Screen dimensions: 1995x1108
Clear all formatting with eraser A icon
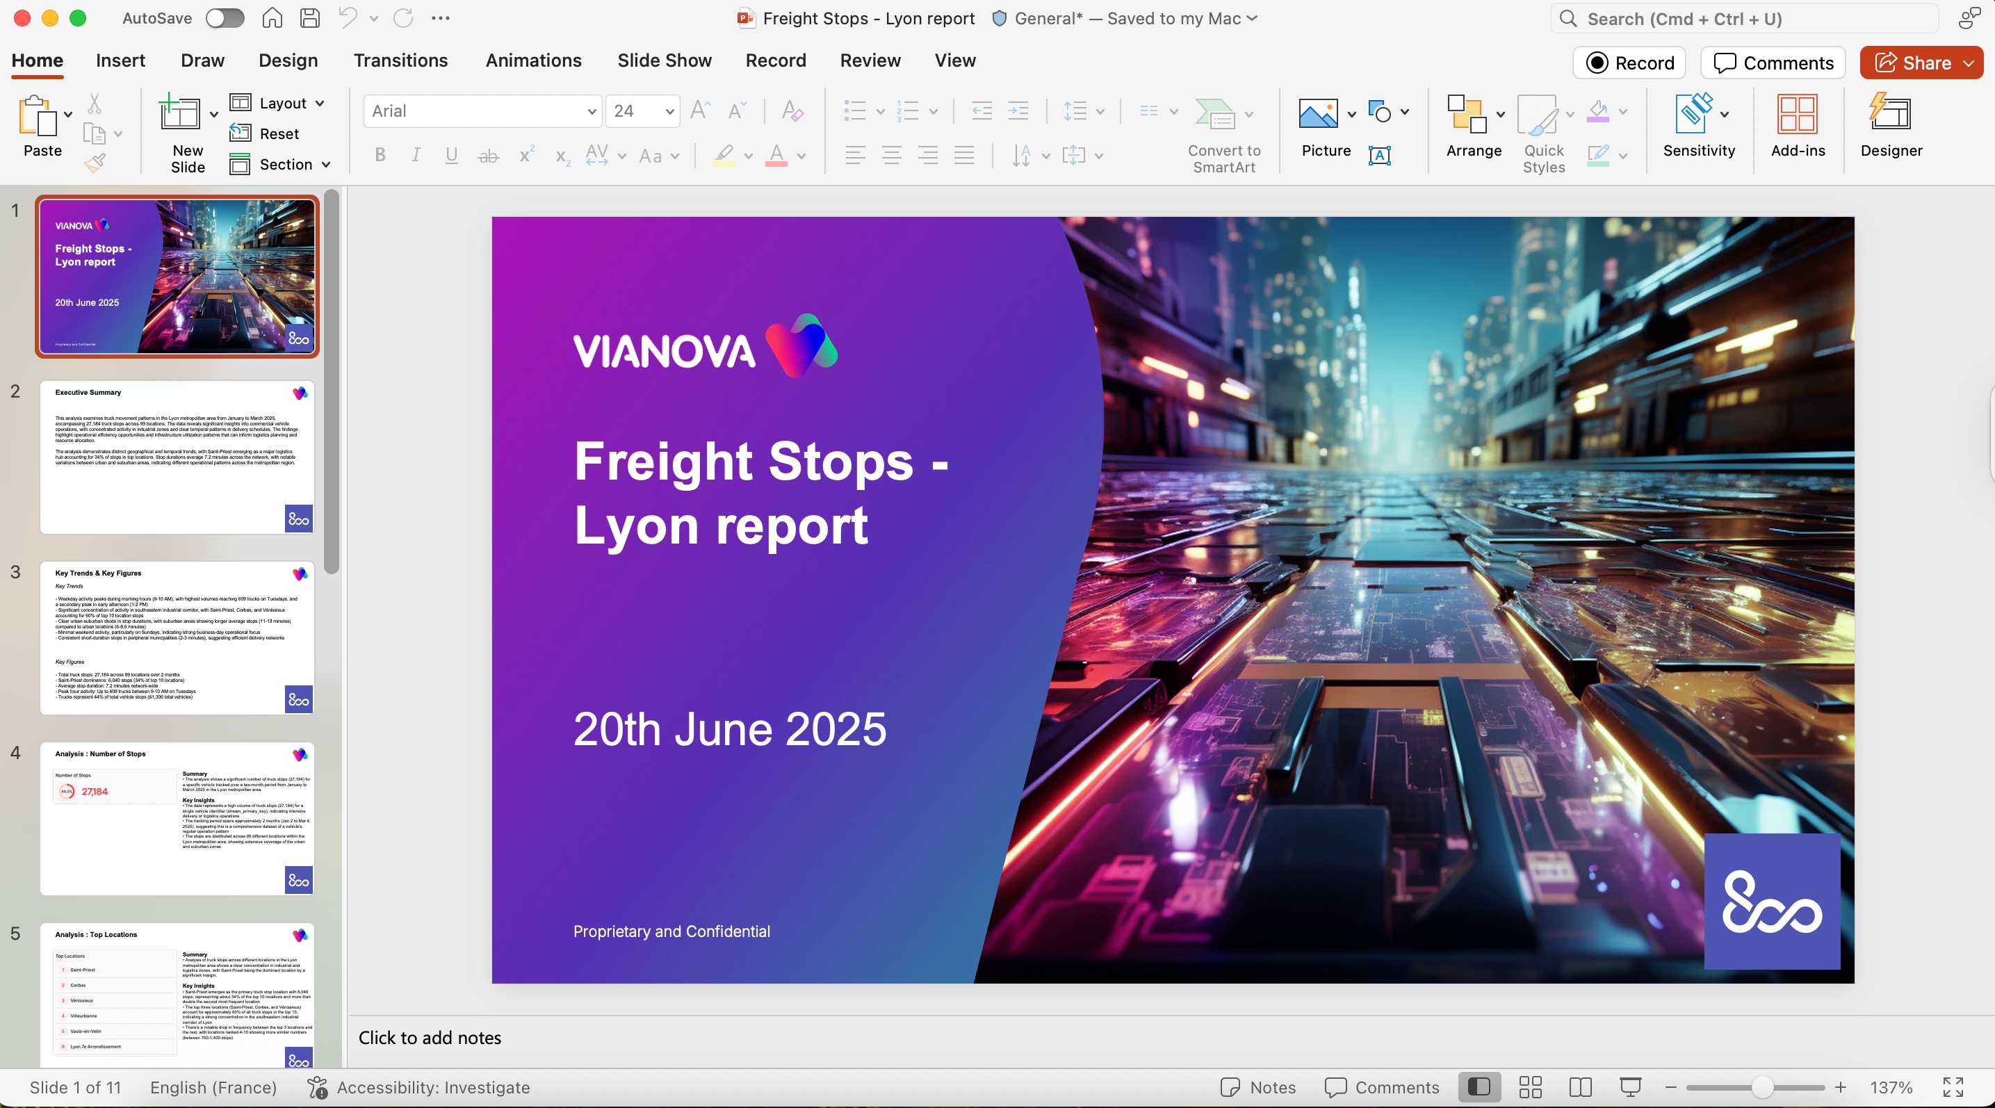coord(792,111)
